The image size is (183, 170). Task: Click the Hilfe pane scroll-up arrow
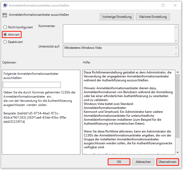click(x=178, y=72)
